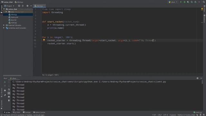Click the 'import threading' code line

pos(52,12)
